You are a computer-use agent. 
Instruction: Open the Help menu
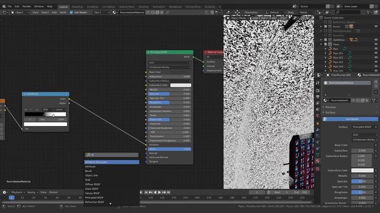tap(49, 7)
